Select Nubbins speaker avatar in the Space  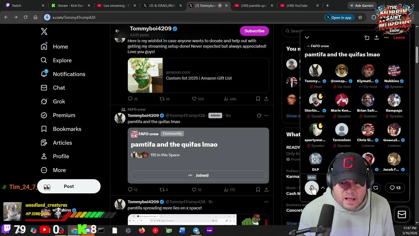tap(394, 70)
